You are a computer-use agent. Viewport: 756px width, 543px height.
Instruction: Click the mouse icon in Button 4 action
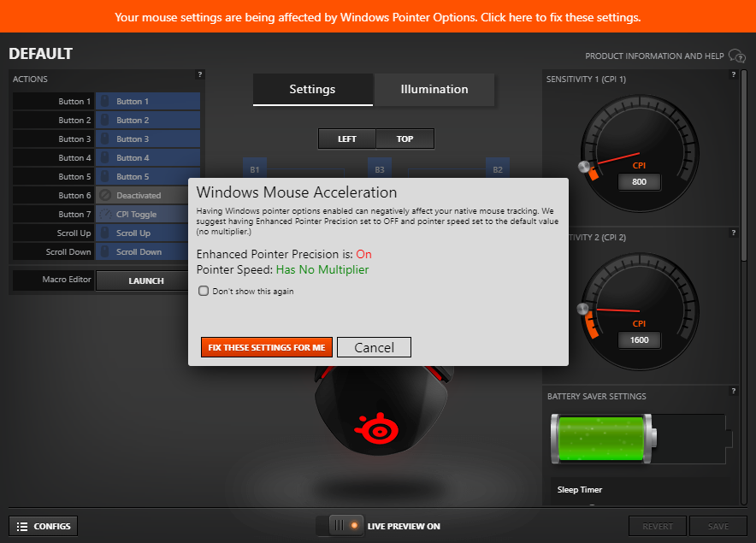tap(104, 157)
